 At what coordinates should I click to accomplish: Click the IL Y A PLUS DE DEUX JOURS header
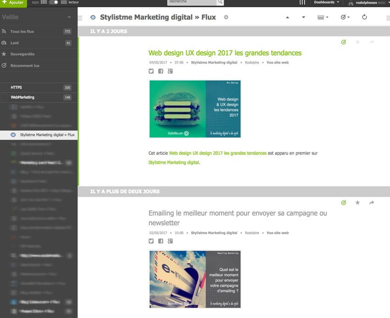234,192
